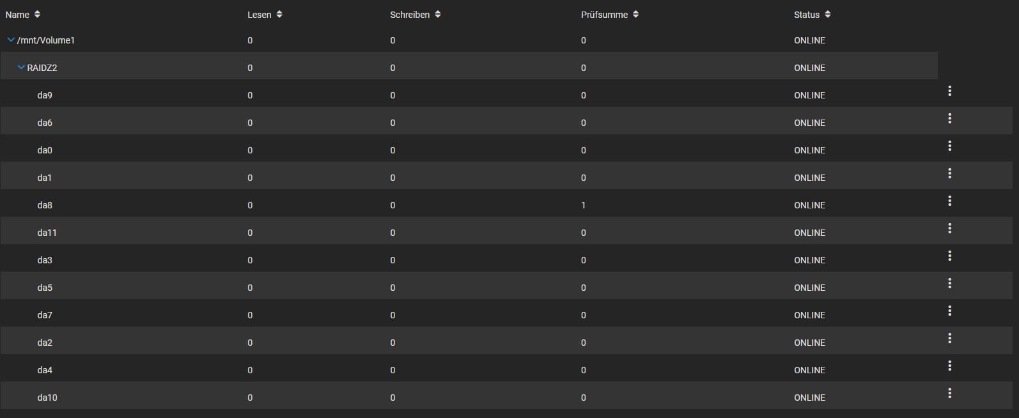Open the kebab menu for da10
The image size is (1019, 418).
[949, 393]
